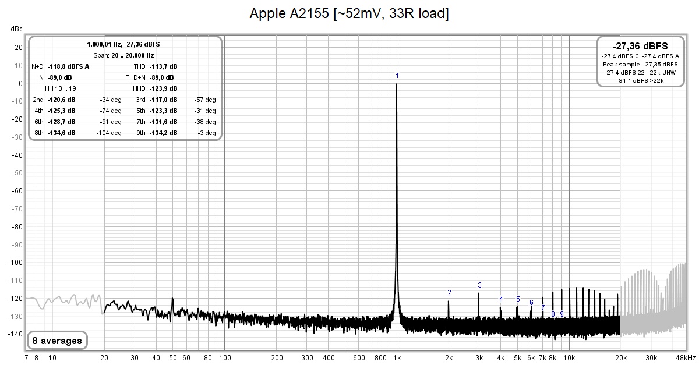This screenshot has width=699, height=365.
Task: Click the 7 x-axis start label
Action: point(26,358)
